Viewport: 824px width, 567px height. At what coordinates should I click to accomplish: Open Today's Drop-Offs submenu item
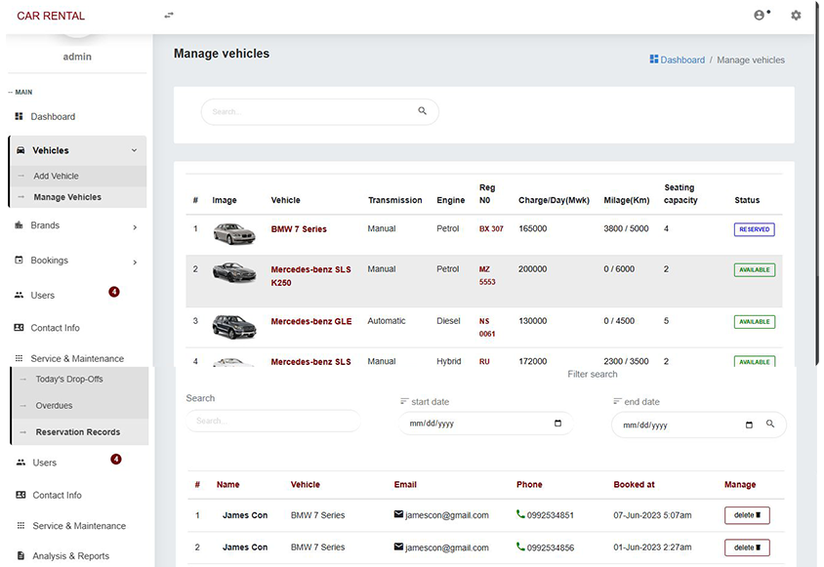[79, 379]
